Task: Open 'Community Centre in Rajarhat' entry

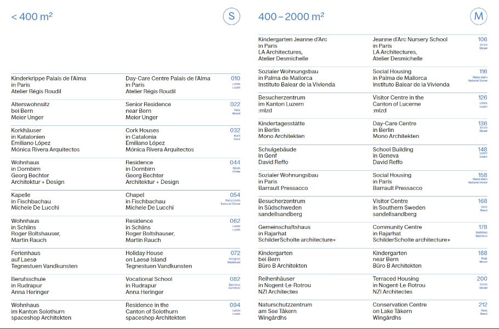Action: (397, 227)
